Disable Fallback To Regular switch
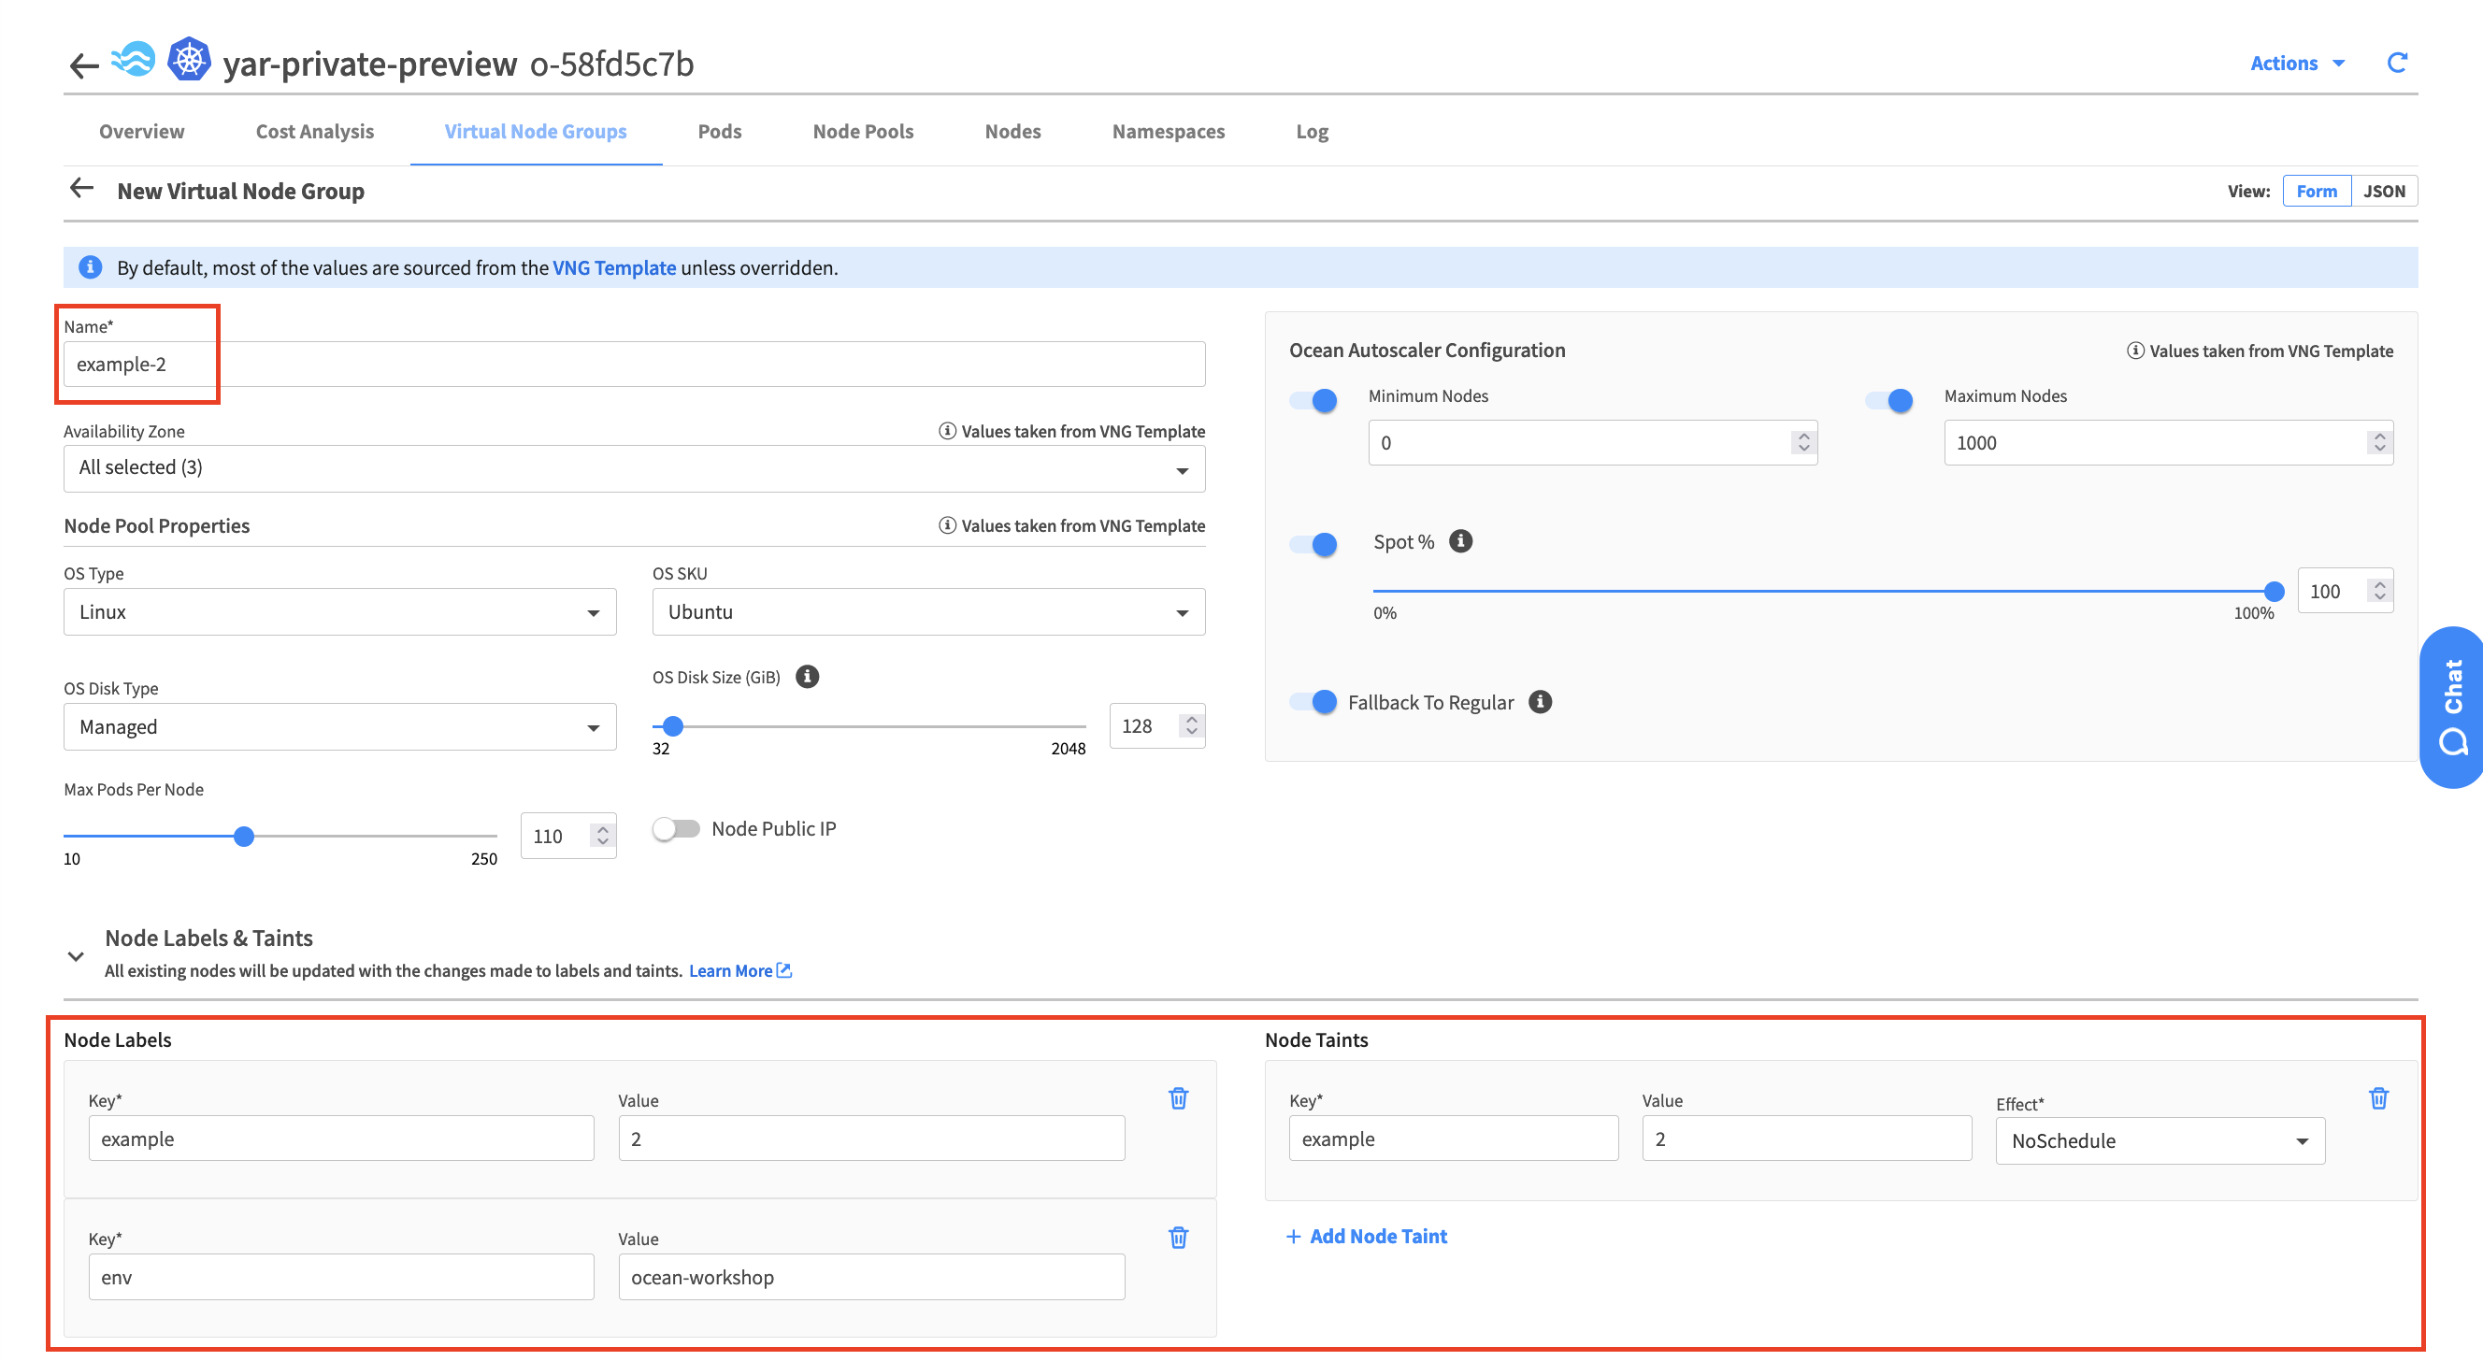The image size is (2483, 1361). pos(1313,702)
